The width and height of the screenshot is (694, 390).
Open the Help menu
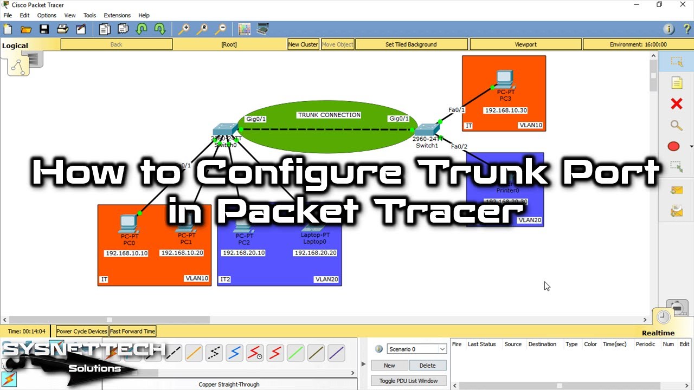(x=144, y=15)
